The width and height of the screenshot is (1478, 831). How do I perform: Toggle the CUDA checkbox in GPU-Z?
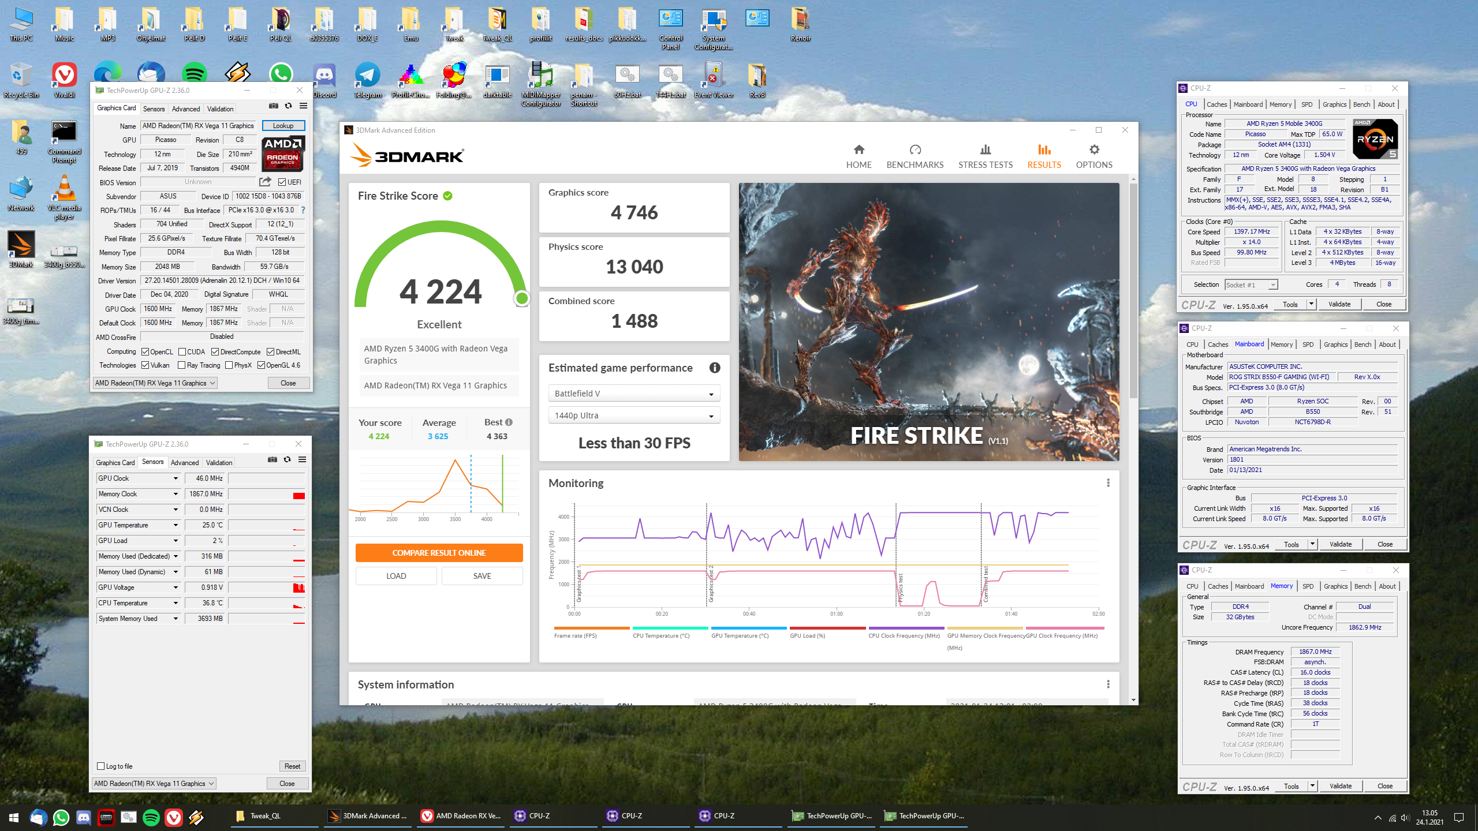tap(182, 352)
